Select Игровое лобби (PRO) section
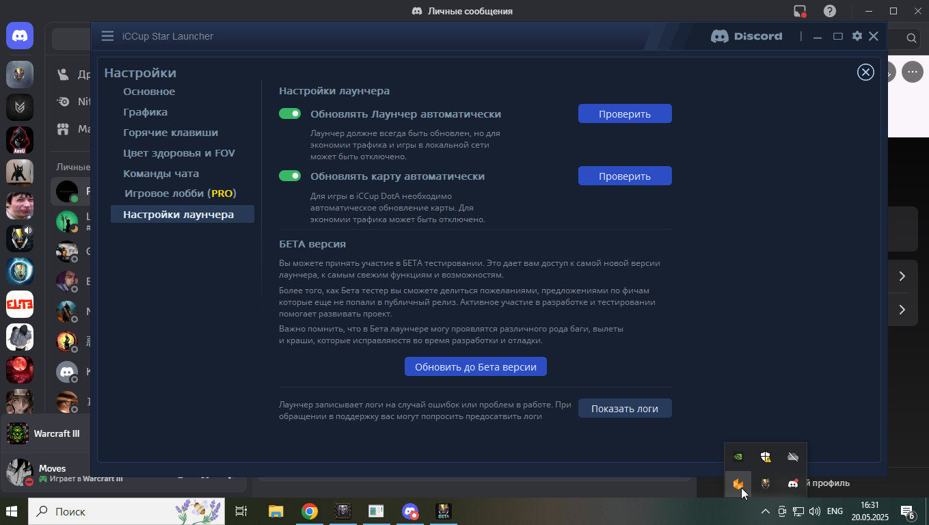The image size is (929, 525). tap(180, 193)
